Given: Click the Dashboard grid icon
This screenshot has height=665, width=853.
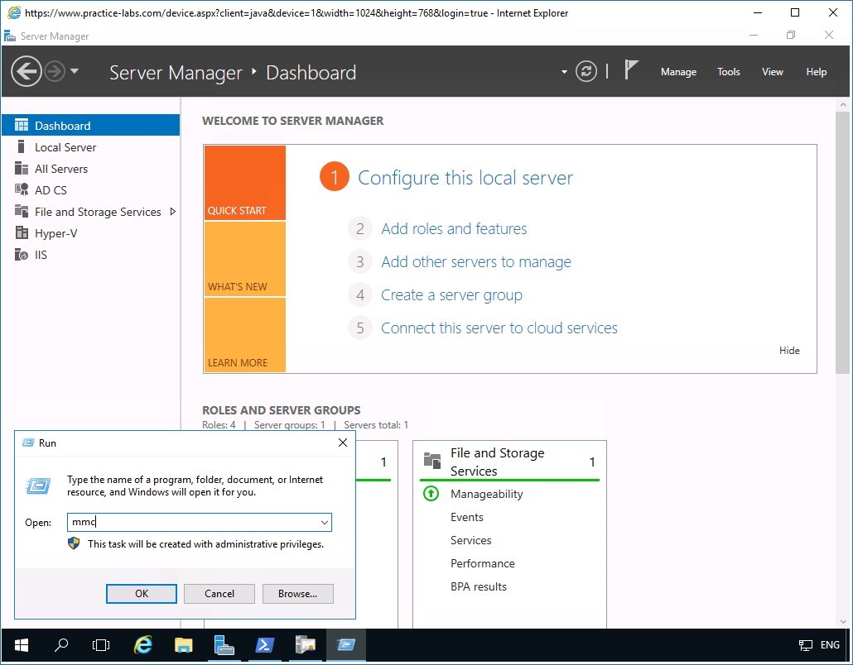Looking at the screenshot, I should 22,126.
